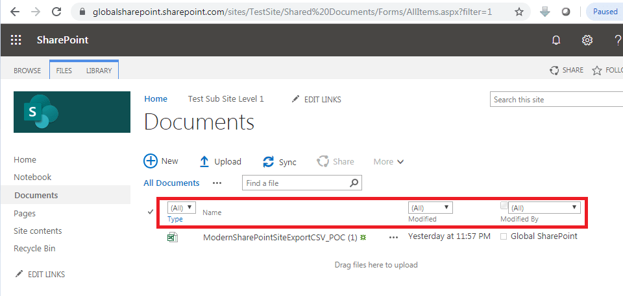Bookmark page with the star icon
The width and height of the screenshot is (623, 296).
point(519,12)
